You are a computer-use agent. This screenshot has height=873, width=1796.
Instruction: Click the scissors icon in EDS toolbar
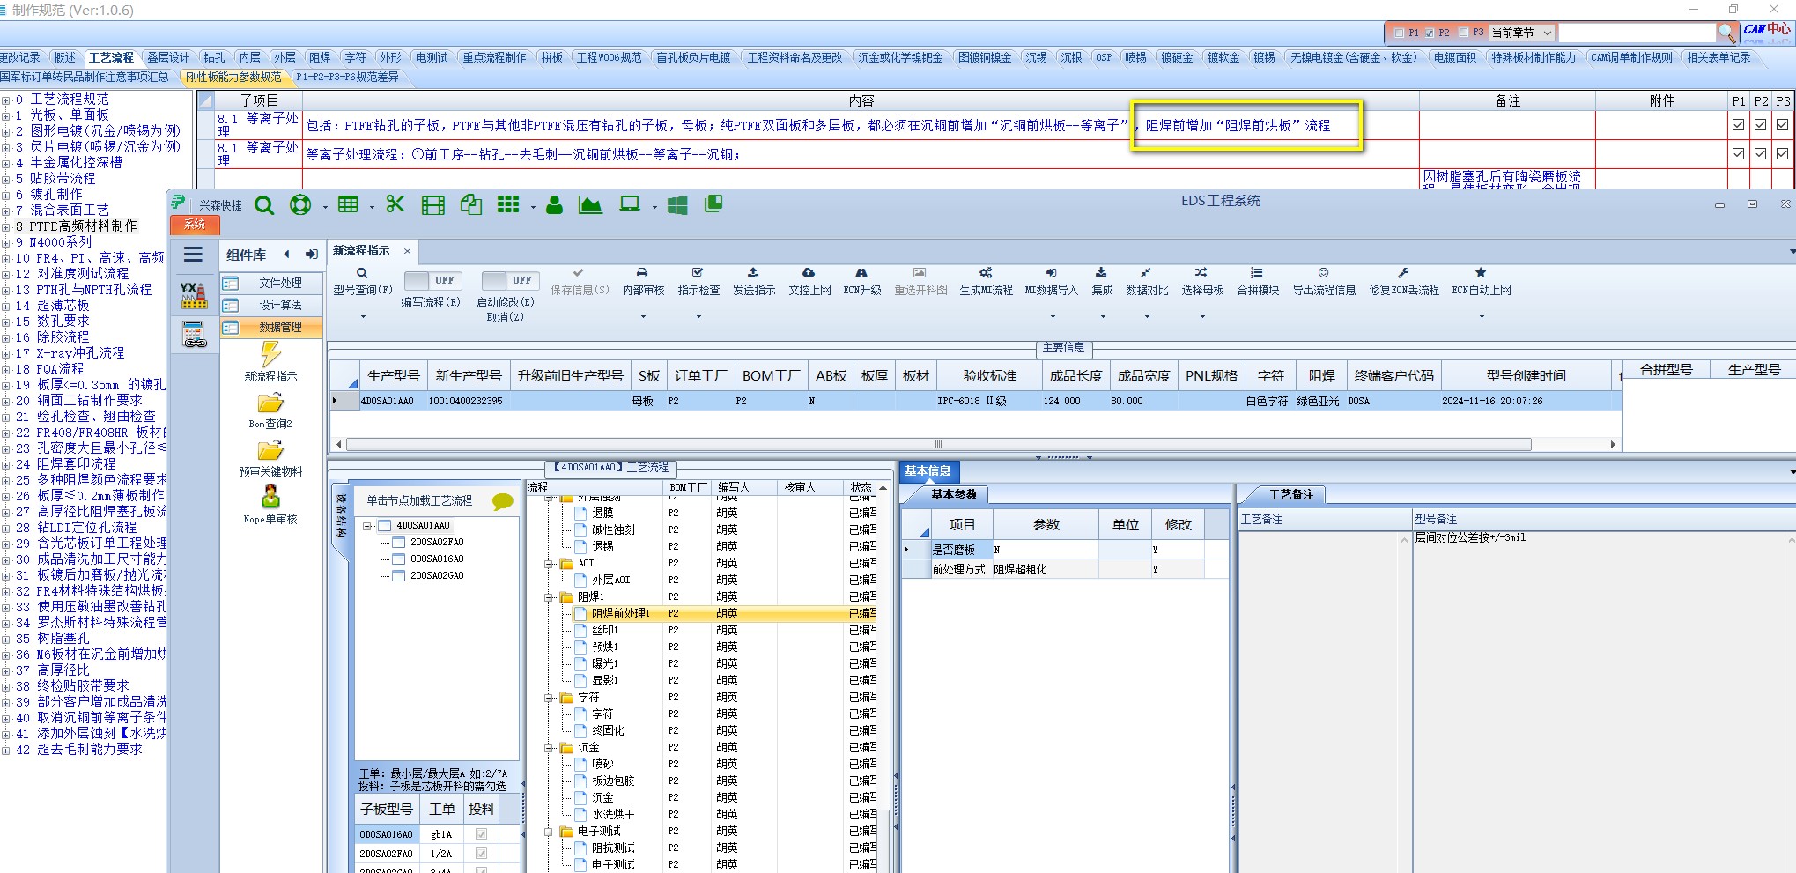[395, 204]
